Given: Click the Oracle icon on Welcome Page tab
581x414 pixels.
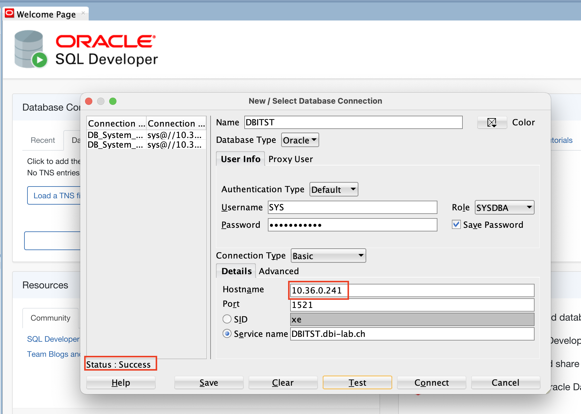Looking at the screenshot, I should (x=10, y=14).
